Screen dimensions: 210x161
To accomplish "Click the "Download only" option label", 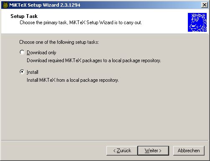I will coord(41,53).
